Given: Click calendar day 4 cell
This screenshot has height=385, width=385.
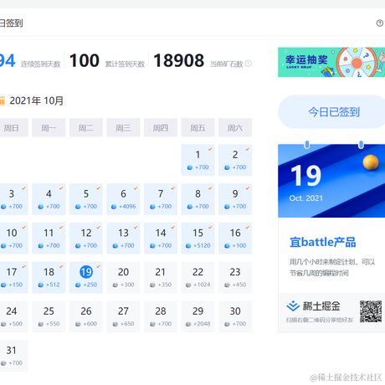Looking at the screenshot, I should point(49,199).
